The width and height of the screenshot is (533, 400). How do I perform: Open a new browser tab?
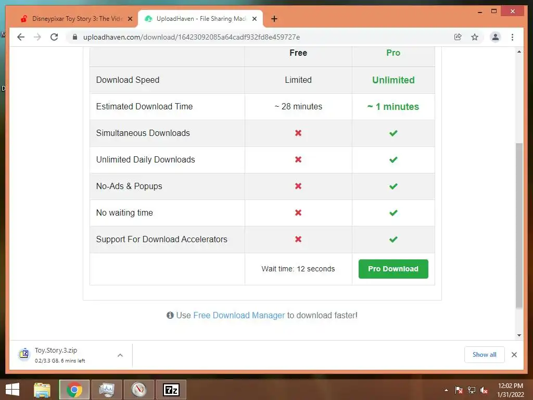pos(274,19)
